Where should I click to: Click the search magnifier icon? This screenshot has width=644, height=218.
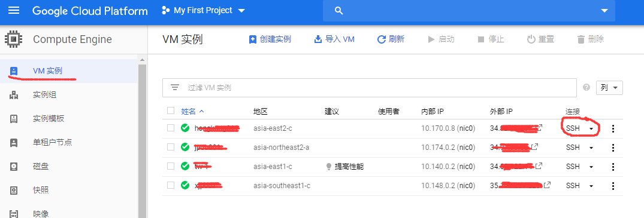click(x=339, y=11)
